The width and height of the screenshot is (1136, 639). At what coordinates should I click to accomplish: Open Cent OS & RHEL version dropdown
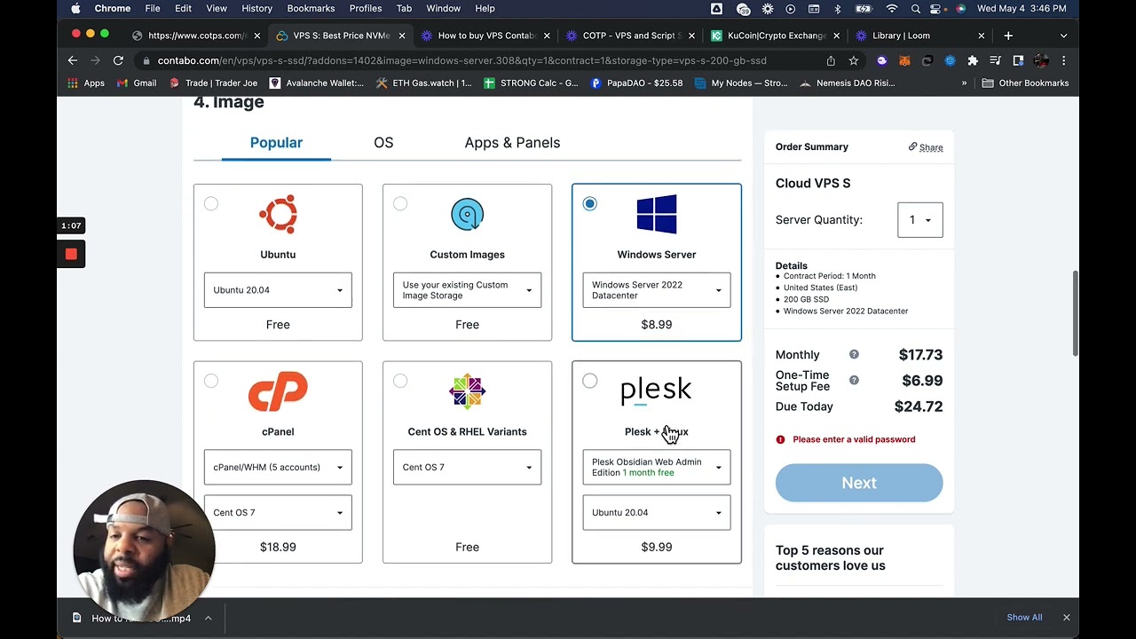click(x=467, y=468)
